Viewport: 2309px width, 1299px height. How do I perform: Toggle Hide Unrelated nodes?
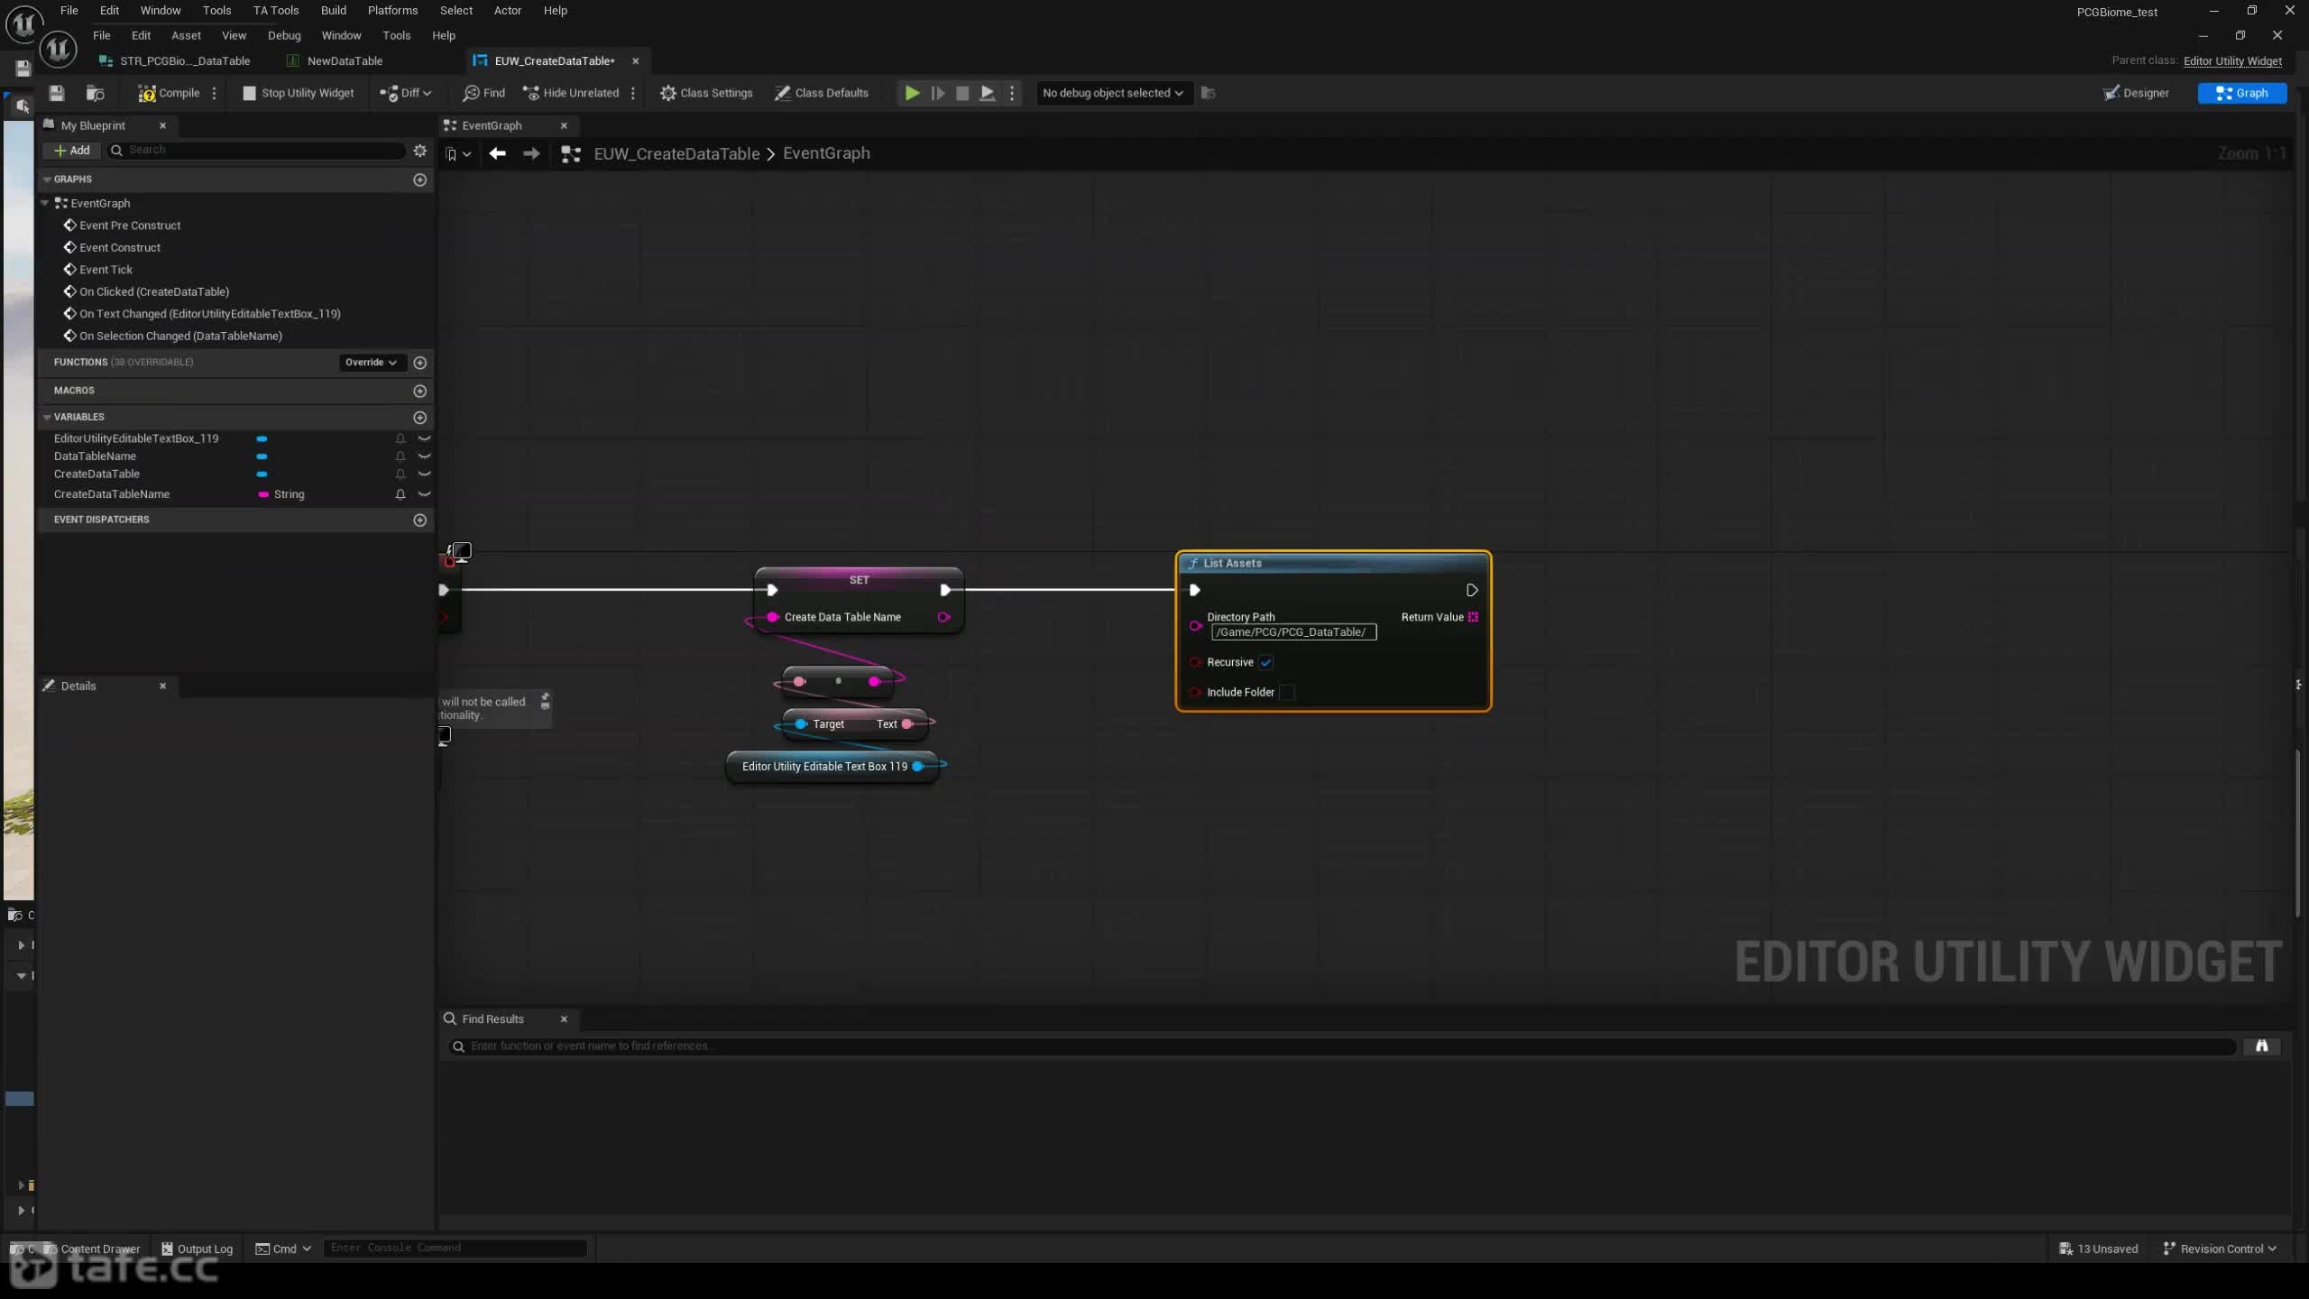click(x=572, y=93)
